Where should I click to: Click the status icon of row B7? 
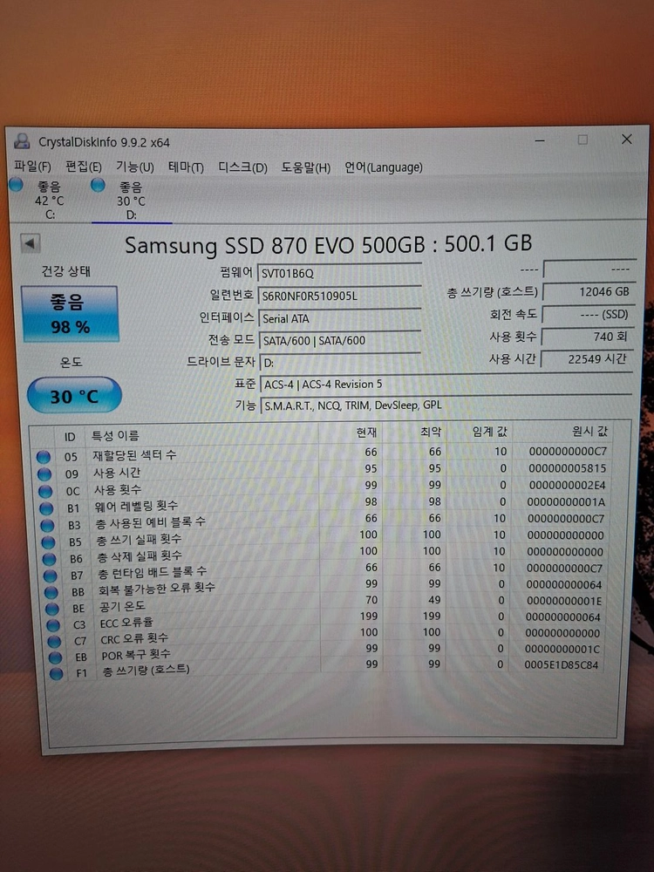tap(50, 576)
